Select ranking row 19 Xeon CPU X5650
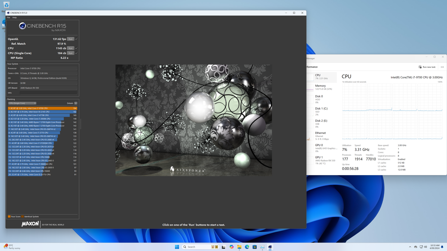The width and height of the screenshot is (447, 251). [x=42, y=171]
